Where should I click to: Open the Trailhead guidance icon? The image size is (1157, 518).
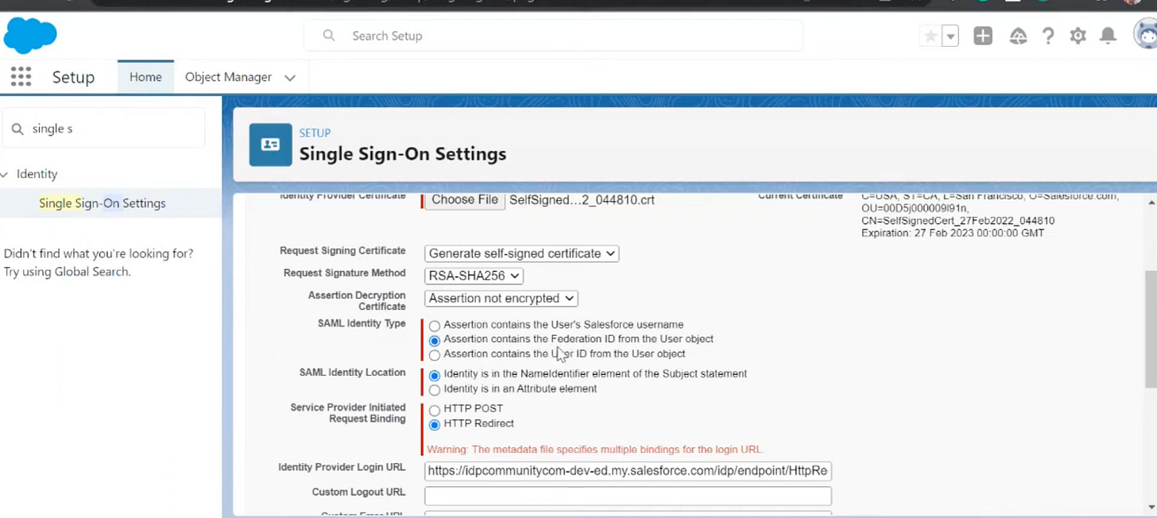[x=1018, y=36]
